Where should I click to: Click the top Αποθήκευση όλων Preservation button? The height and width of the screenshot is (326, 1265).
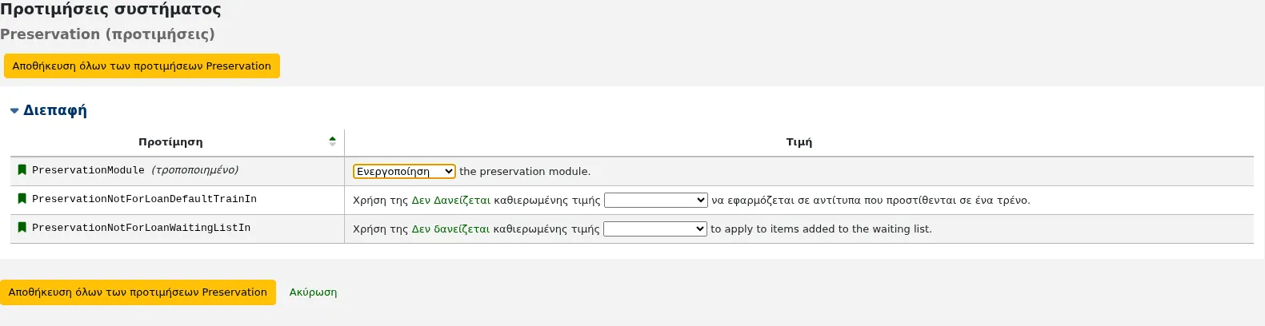click(142, 66)
